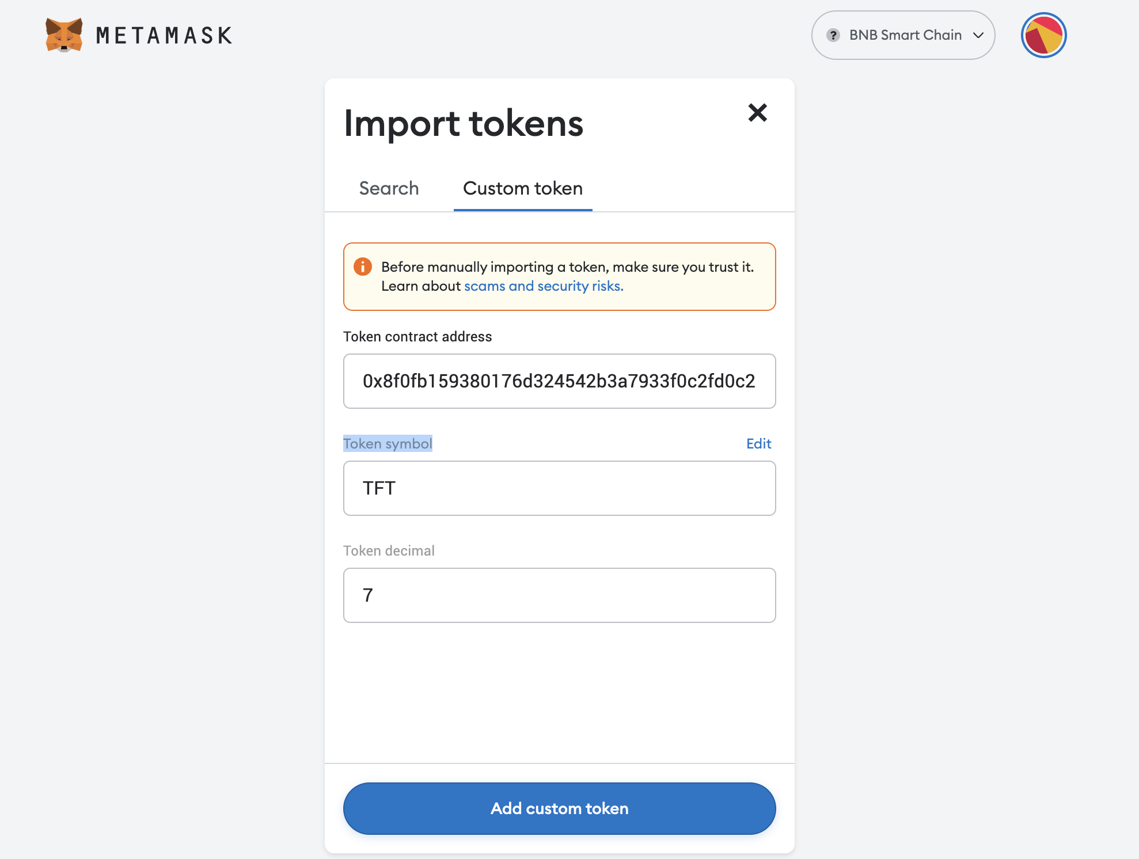
Task: Switch to the Search tab
Action: pos(389,188)
